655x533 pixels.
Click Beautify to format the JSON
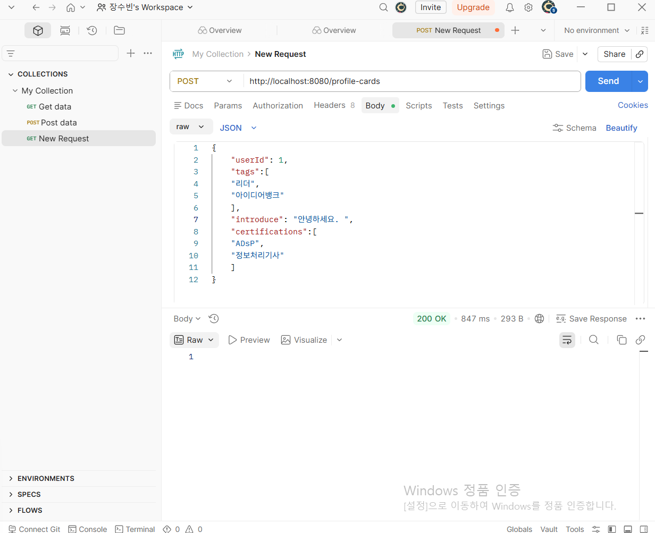(x=622, y=128)
